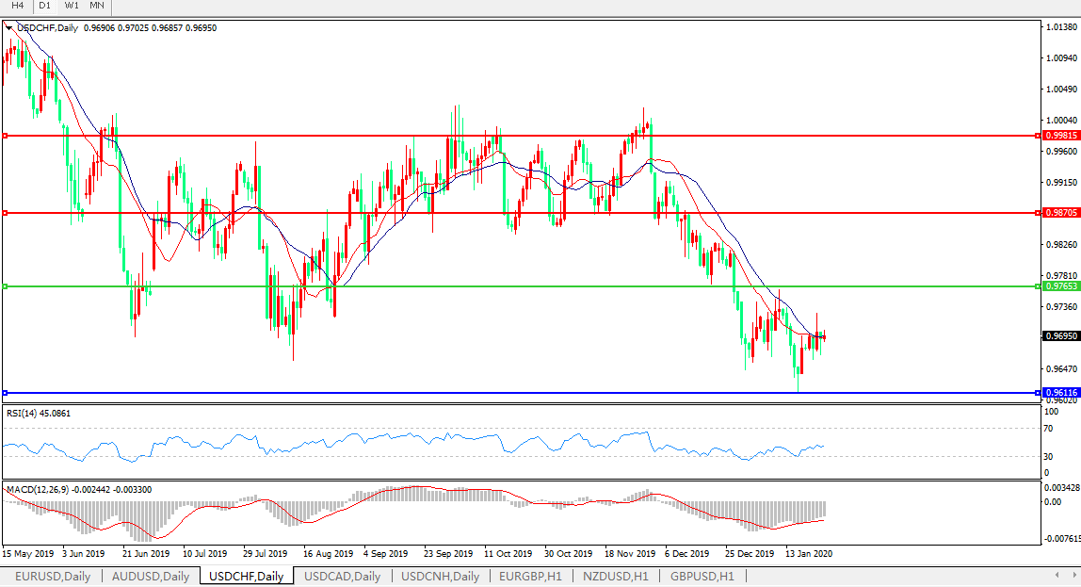
Task: Open the EURUSD,Daily chart tab
Action: pyautogui.click(x=53, y=576)
